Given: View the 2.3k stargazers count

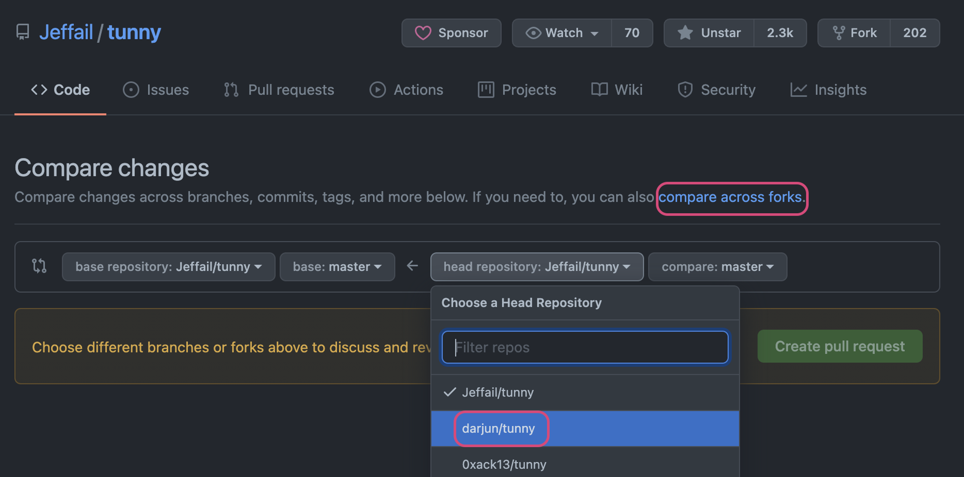Looking at the screenshot, I should (780, 33).
